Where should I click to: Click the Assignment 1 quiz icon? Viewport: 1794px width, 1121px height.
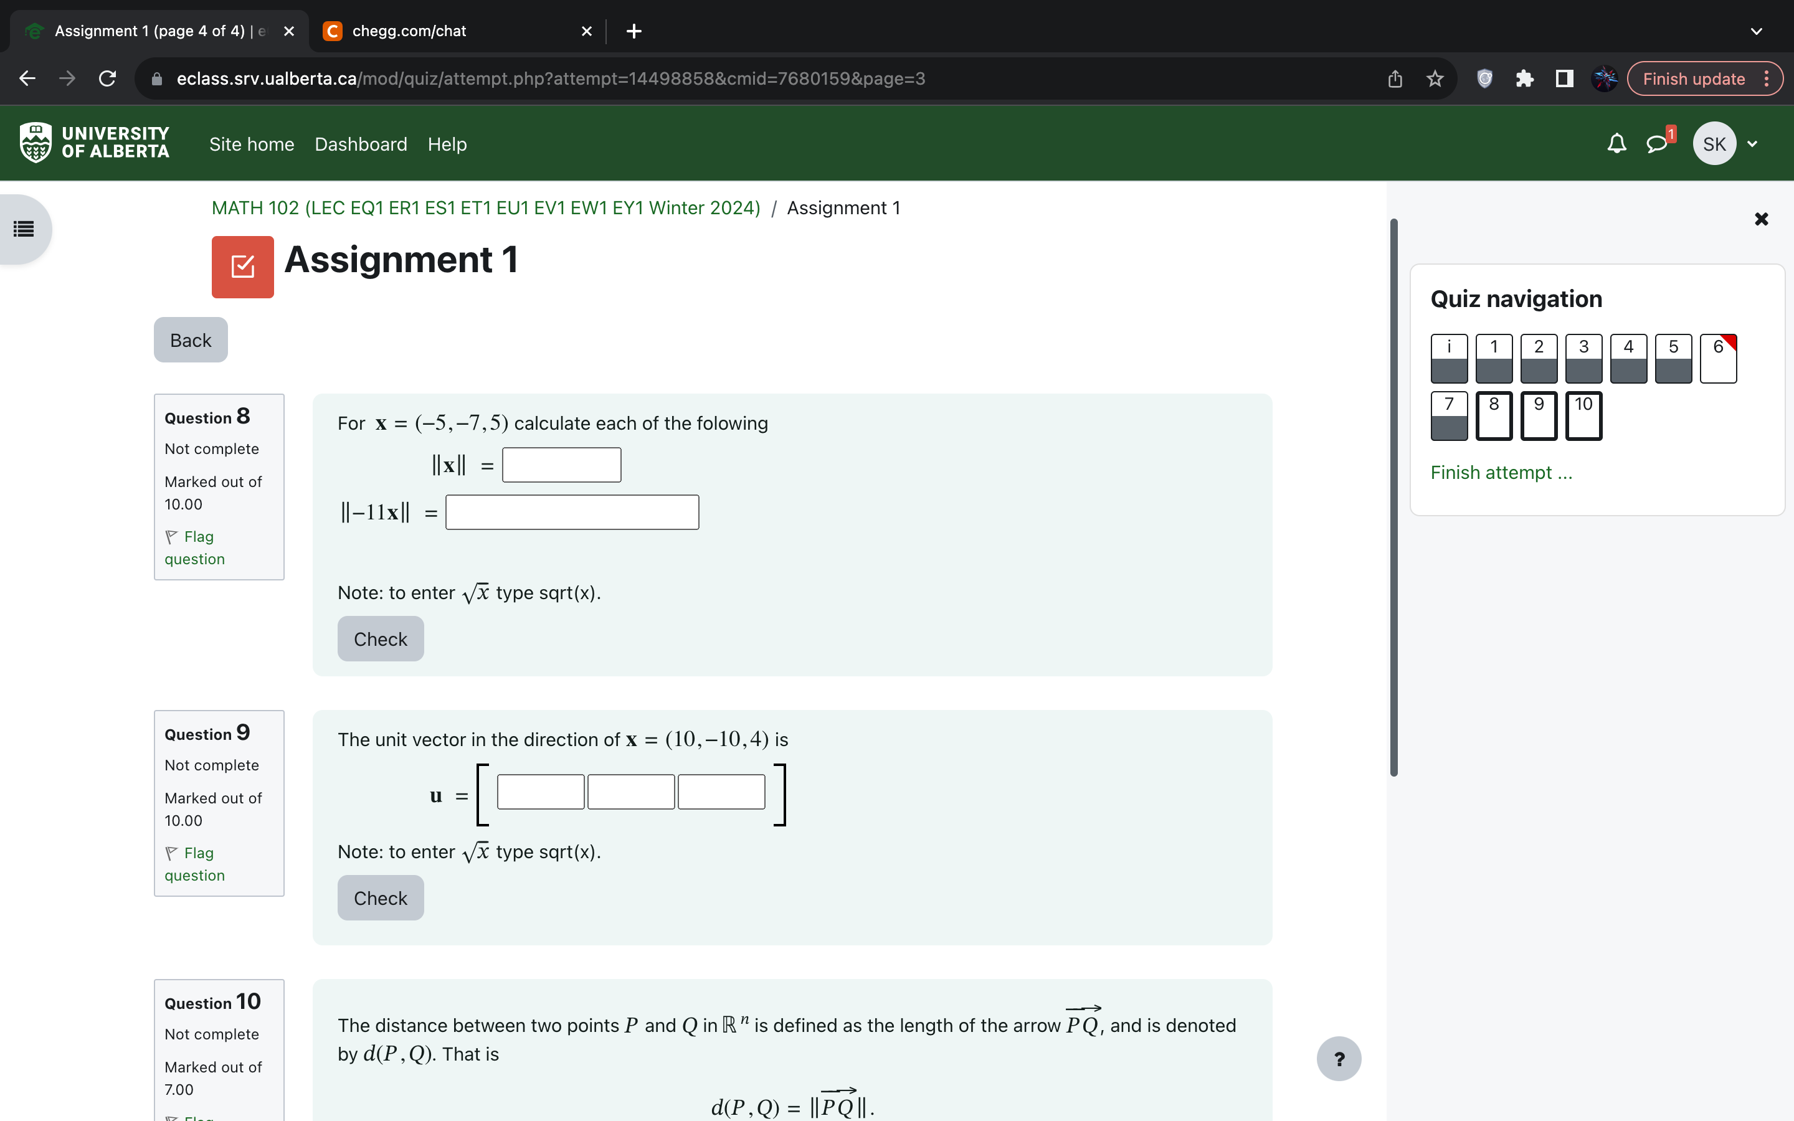coord(242,266)
